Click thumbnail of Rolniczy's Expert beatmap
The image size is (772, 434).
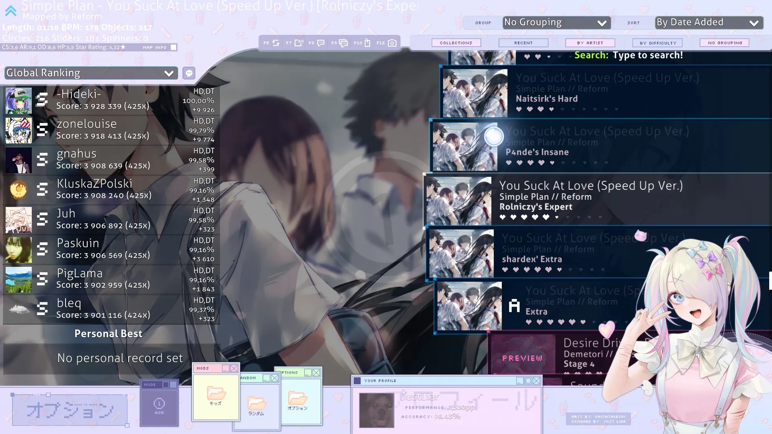459,201
